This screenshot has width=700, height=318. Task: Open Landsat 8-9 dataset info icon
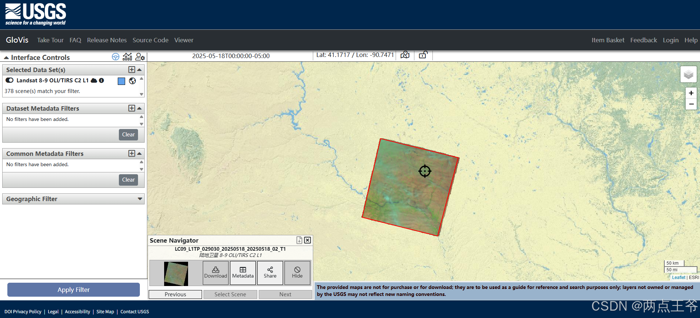point(102,81)
